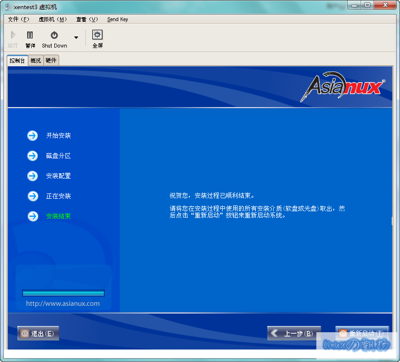Open the 虚拟机(M) menu
400x362 pixels.
(x=52, y=19)
